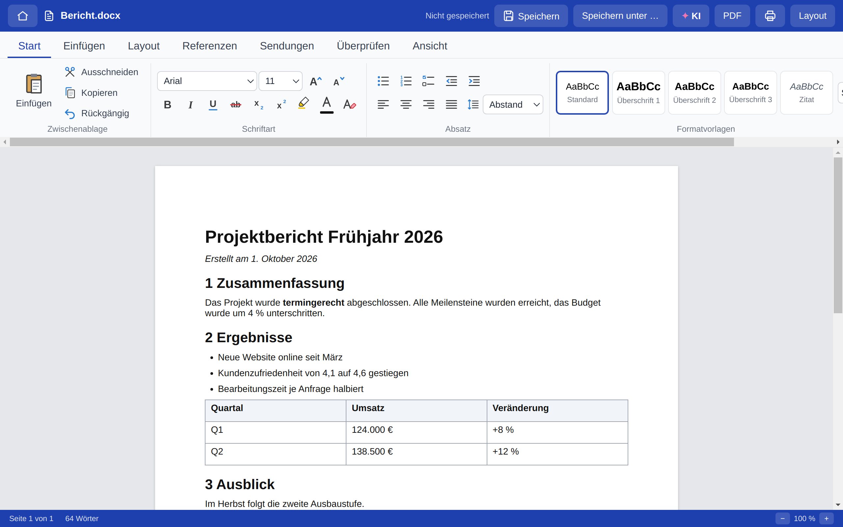Screen dimensions: 843x527
Task: Open the font size 11 dropdown
Action: pyautogui.click(x=281, y=81)
